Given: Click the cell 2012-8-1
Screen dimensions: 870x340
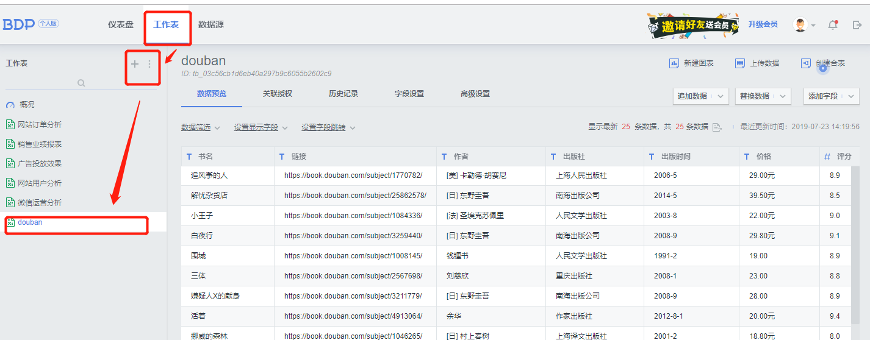Looking at the screenshot, I should tap(669, 316).
